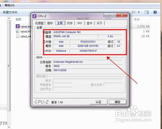Click the southbridge revision value A1
The image size is (162, 129).
pos(119,46)
